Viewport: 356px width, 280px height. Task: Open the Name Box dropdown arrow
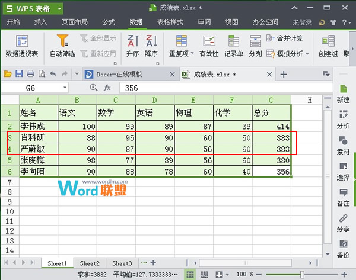pyautogui.click(x=65, y=88)
